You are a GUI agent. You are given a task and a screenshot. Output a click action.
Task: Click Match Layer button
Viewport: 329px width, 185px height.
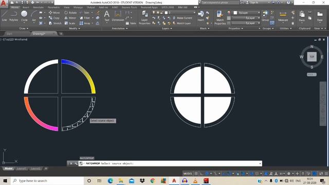point(181,23)
